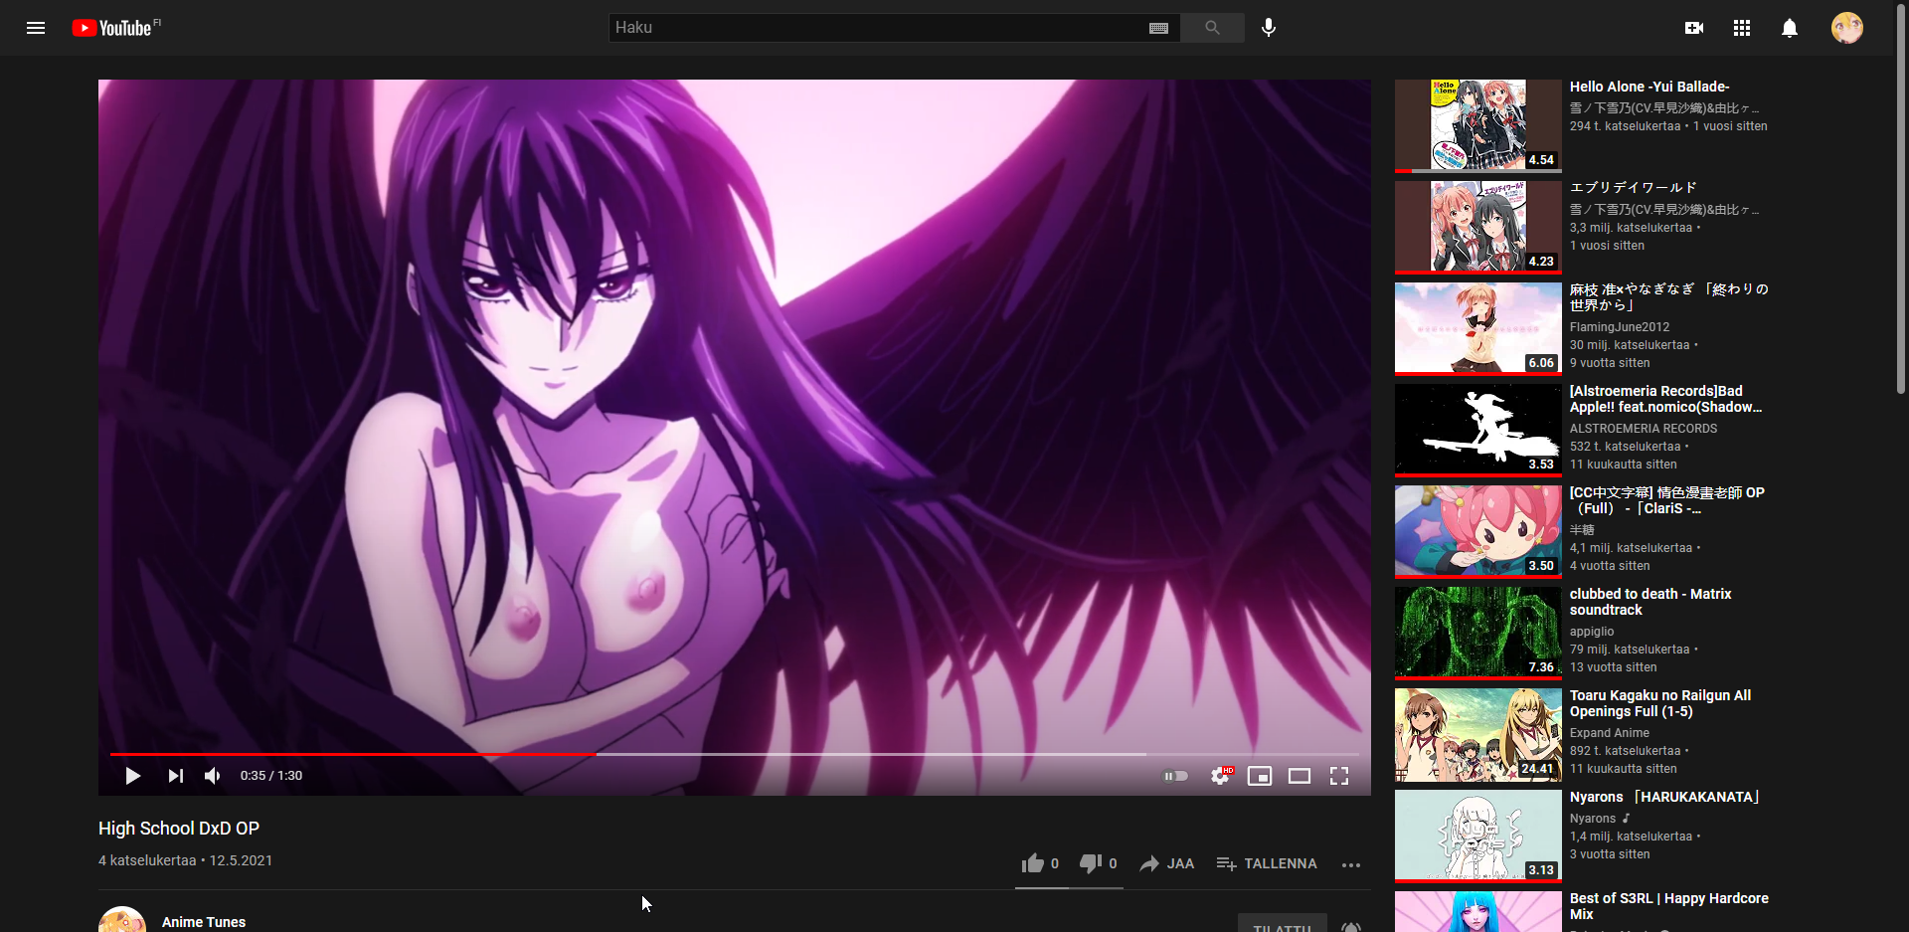
Task: Open the player settings gear menu
Action: pos(1220,776)
